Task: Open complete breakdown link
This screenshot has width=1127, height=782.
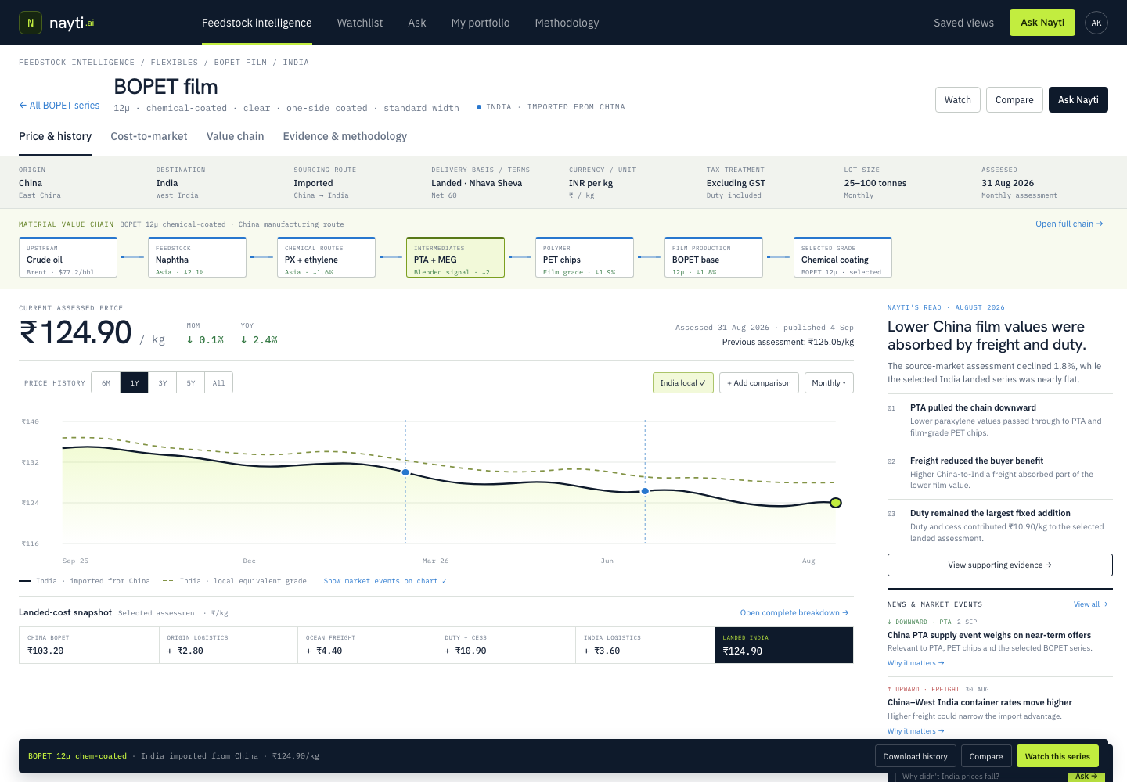Action: click(794, 613)
